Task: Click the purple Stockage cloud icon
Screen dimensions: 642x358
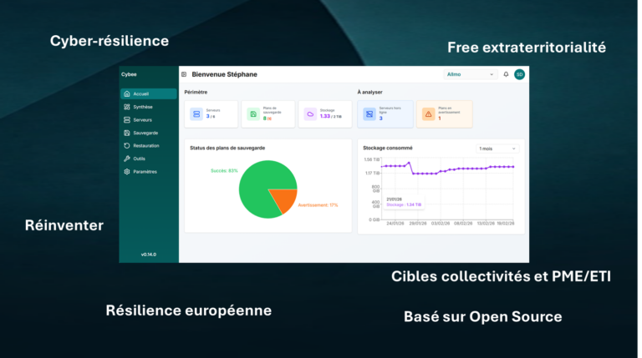Action: point(310,113)
